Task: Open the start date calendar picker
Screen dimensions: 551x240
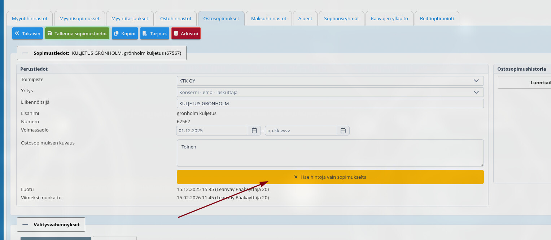Action: [254, 130]
